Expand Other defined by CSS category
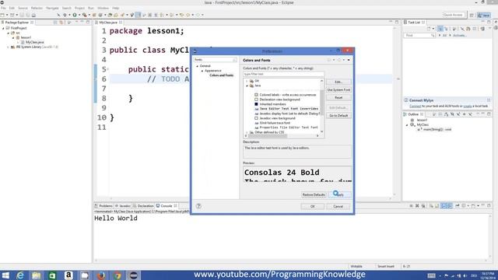498x280 pixels. [247, 132]
